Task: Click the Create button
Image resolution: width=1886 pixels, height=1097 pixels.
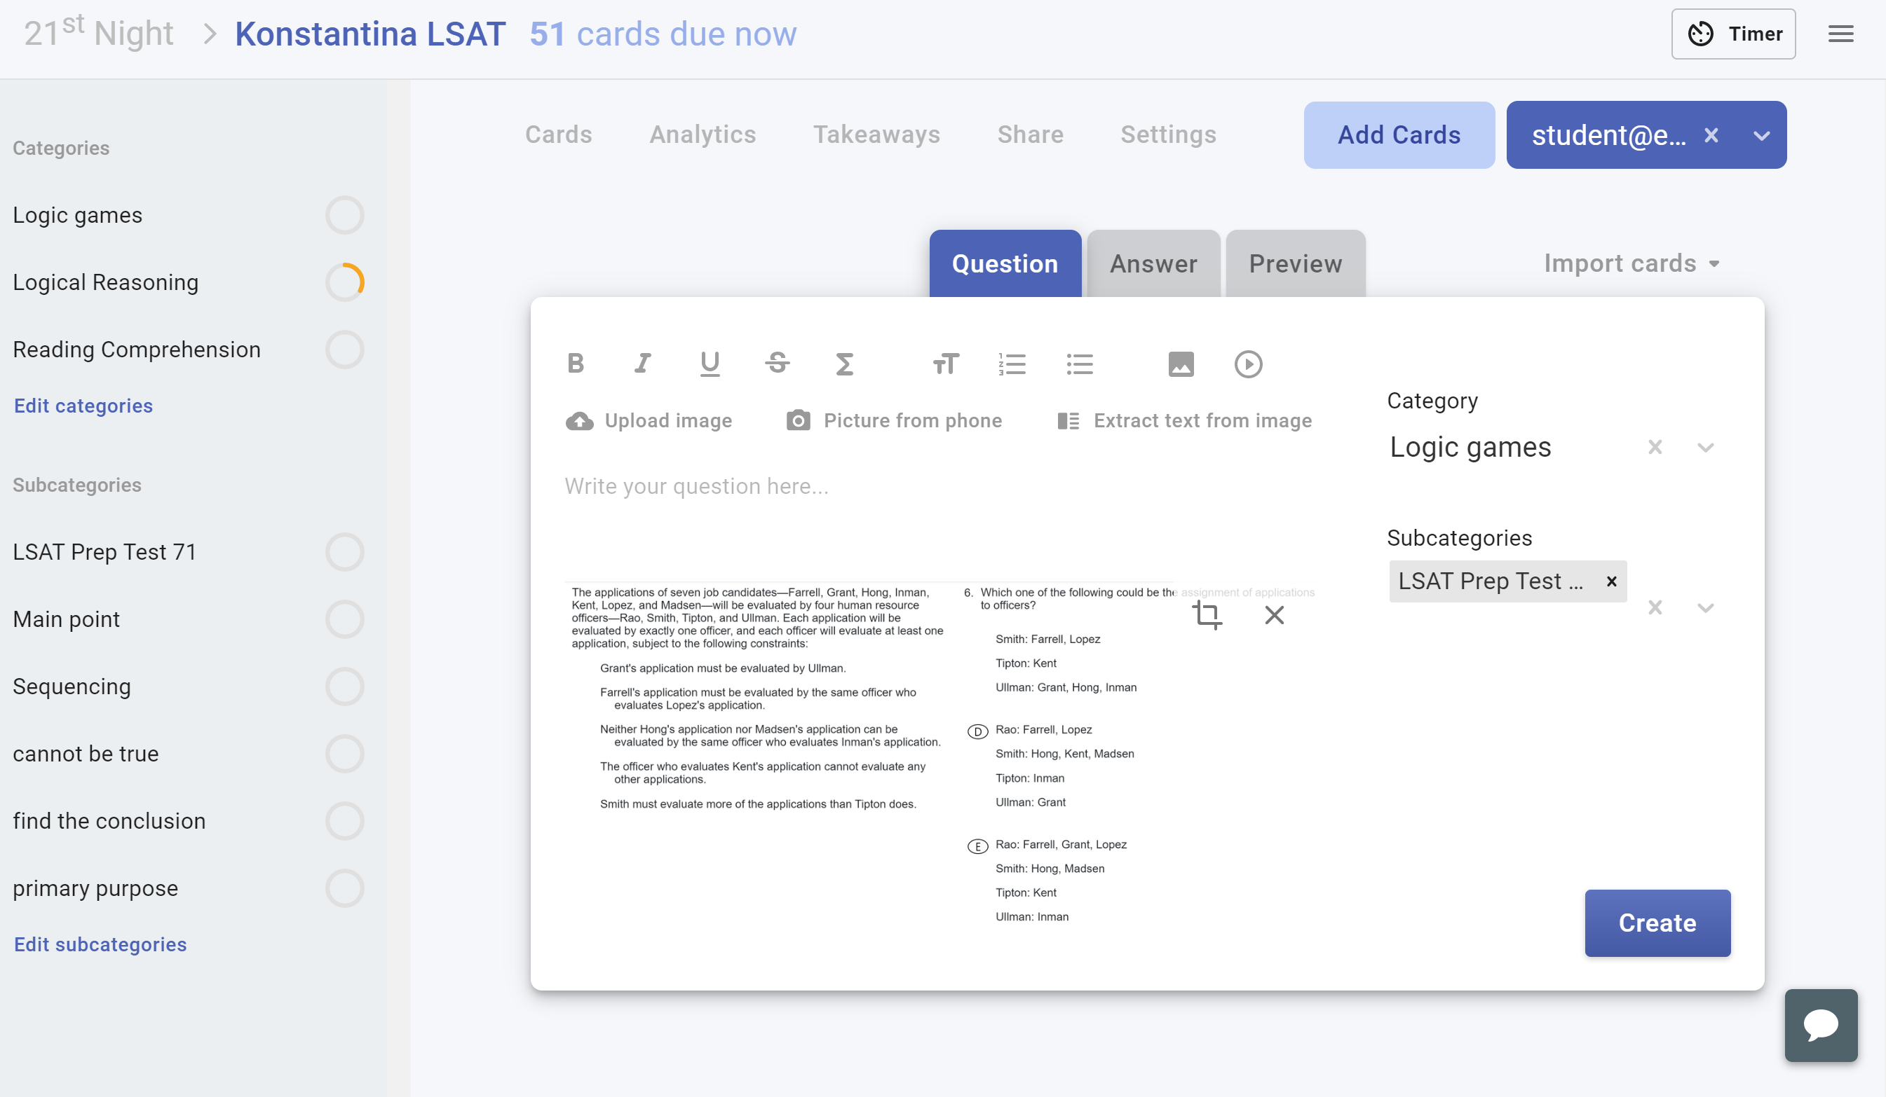Action: (x=1657, y=923)
